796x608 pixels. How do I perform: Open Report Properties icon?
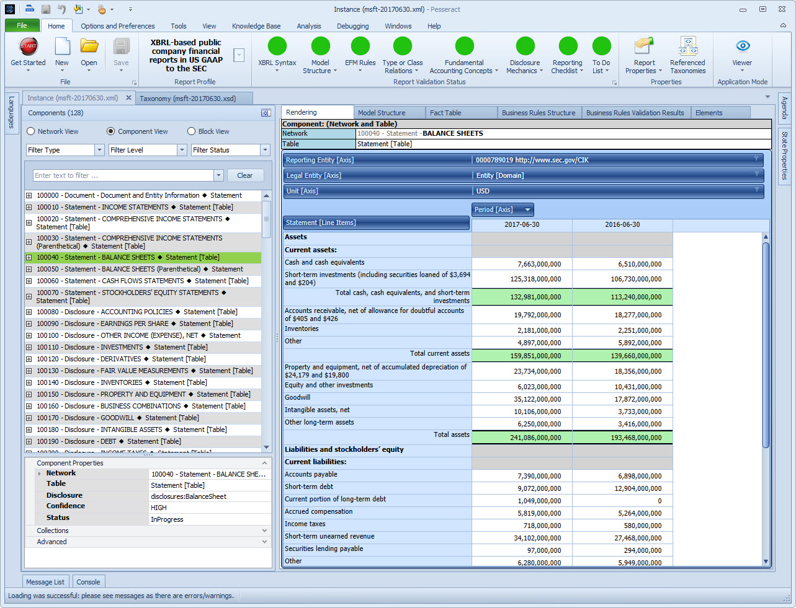coord(644,46)
